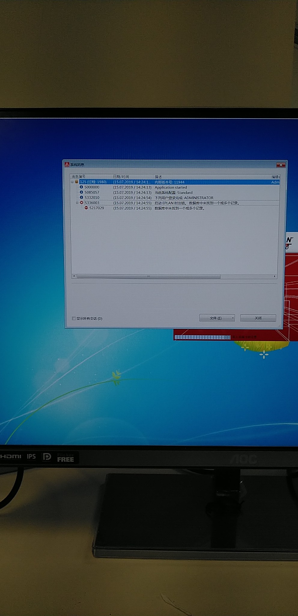The width and height of the screenshot is (298, 616).
Task: Click the info icon beside S000000
Action: coord(81,187)
